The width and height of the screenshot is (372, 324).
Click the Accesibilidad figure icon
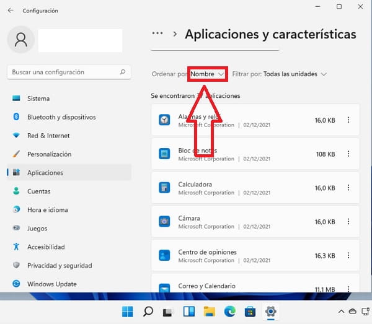point(16,247)
